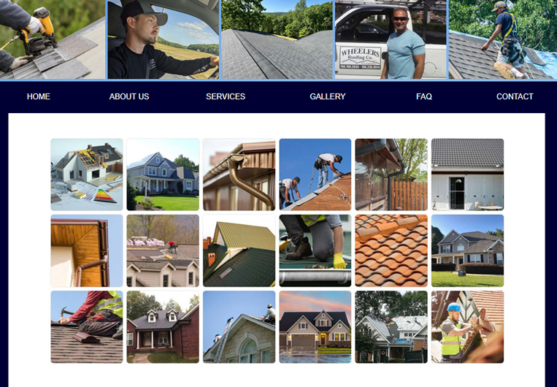Screen dimensions: 557x387
Task: View the wooden soffit corner thumbnail
Action: 87,250
